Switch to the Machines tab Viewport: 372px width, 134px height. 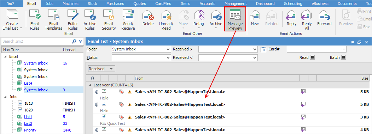70,4
